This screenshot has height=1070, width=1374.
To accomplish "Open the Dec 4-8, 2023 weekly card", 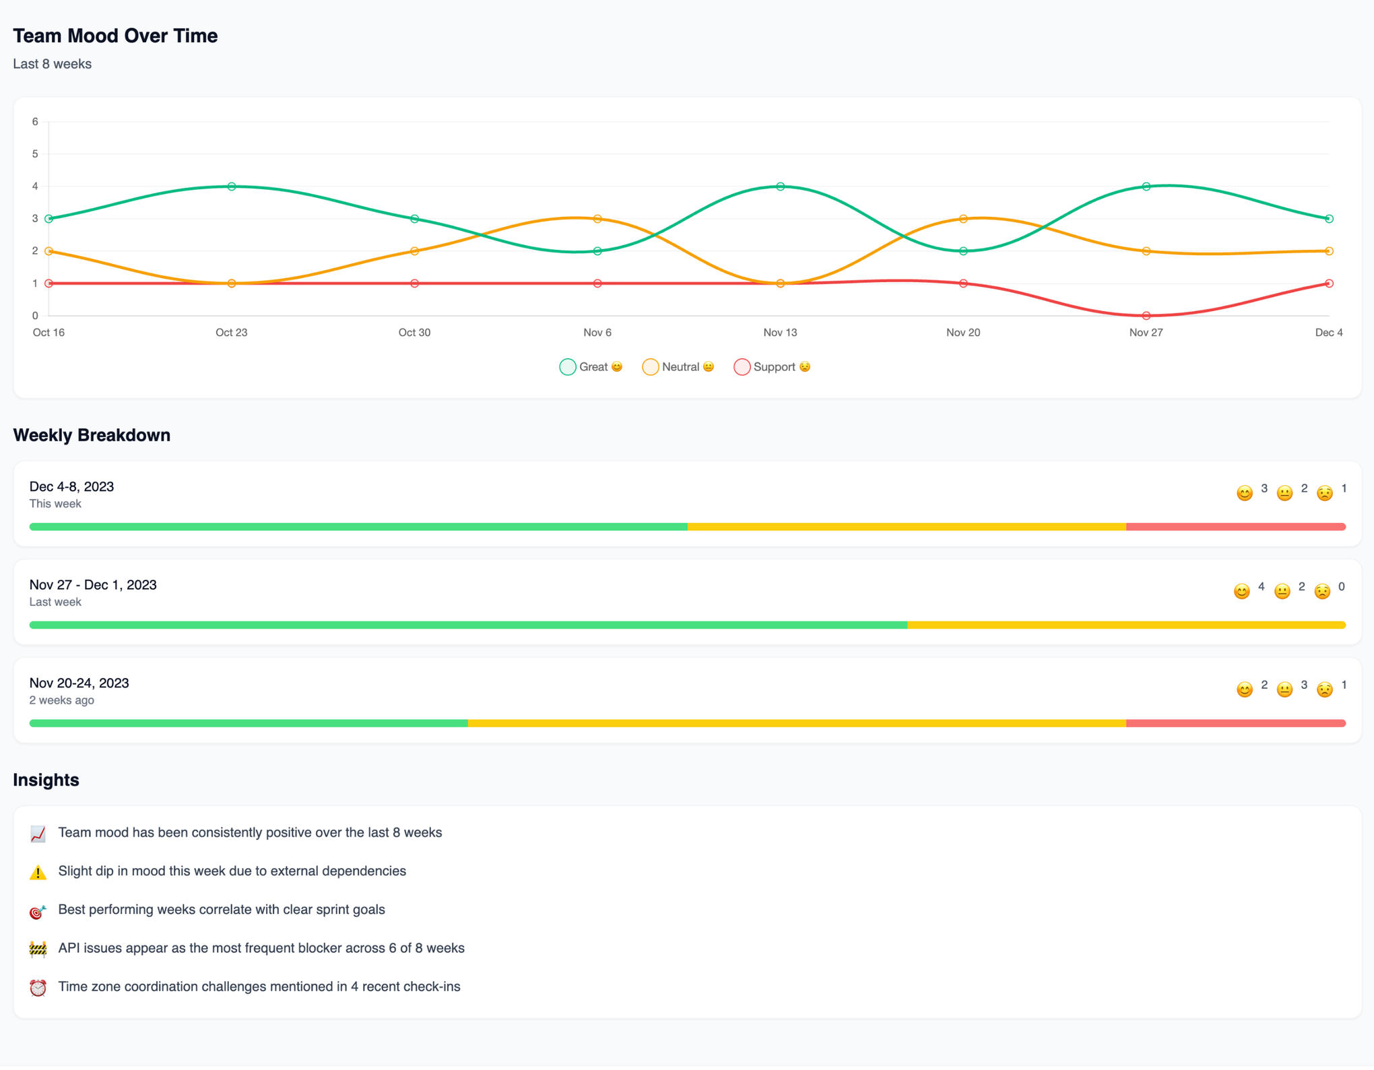I will [x=71, y=487].
